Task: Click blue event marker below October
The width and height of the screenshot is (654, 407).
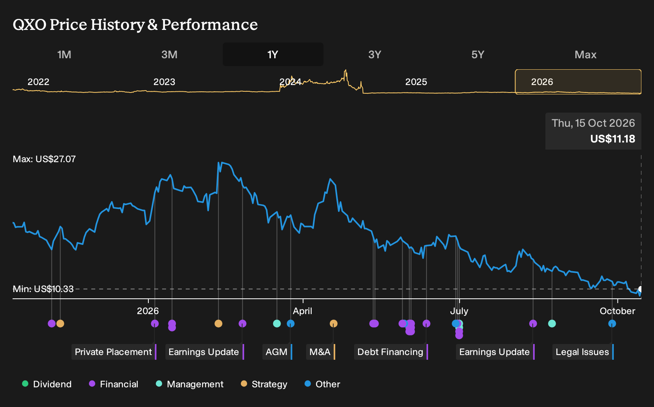Action: pos(612,324)
